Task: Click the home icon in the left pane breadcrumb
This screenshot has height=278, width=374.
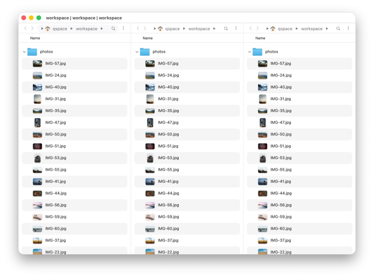Action: 48,29
